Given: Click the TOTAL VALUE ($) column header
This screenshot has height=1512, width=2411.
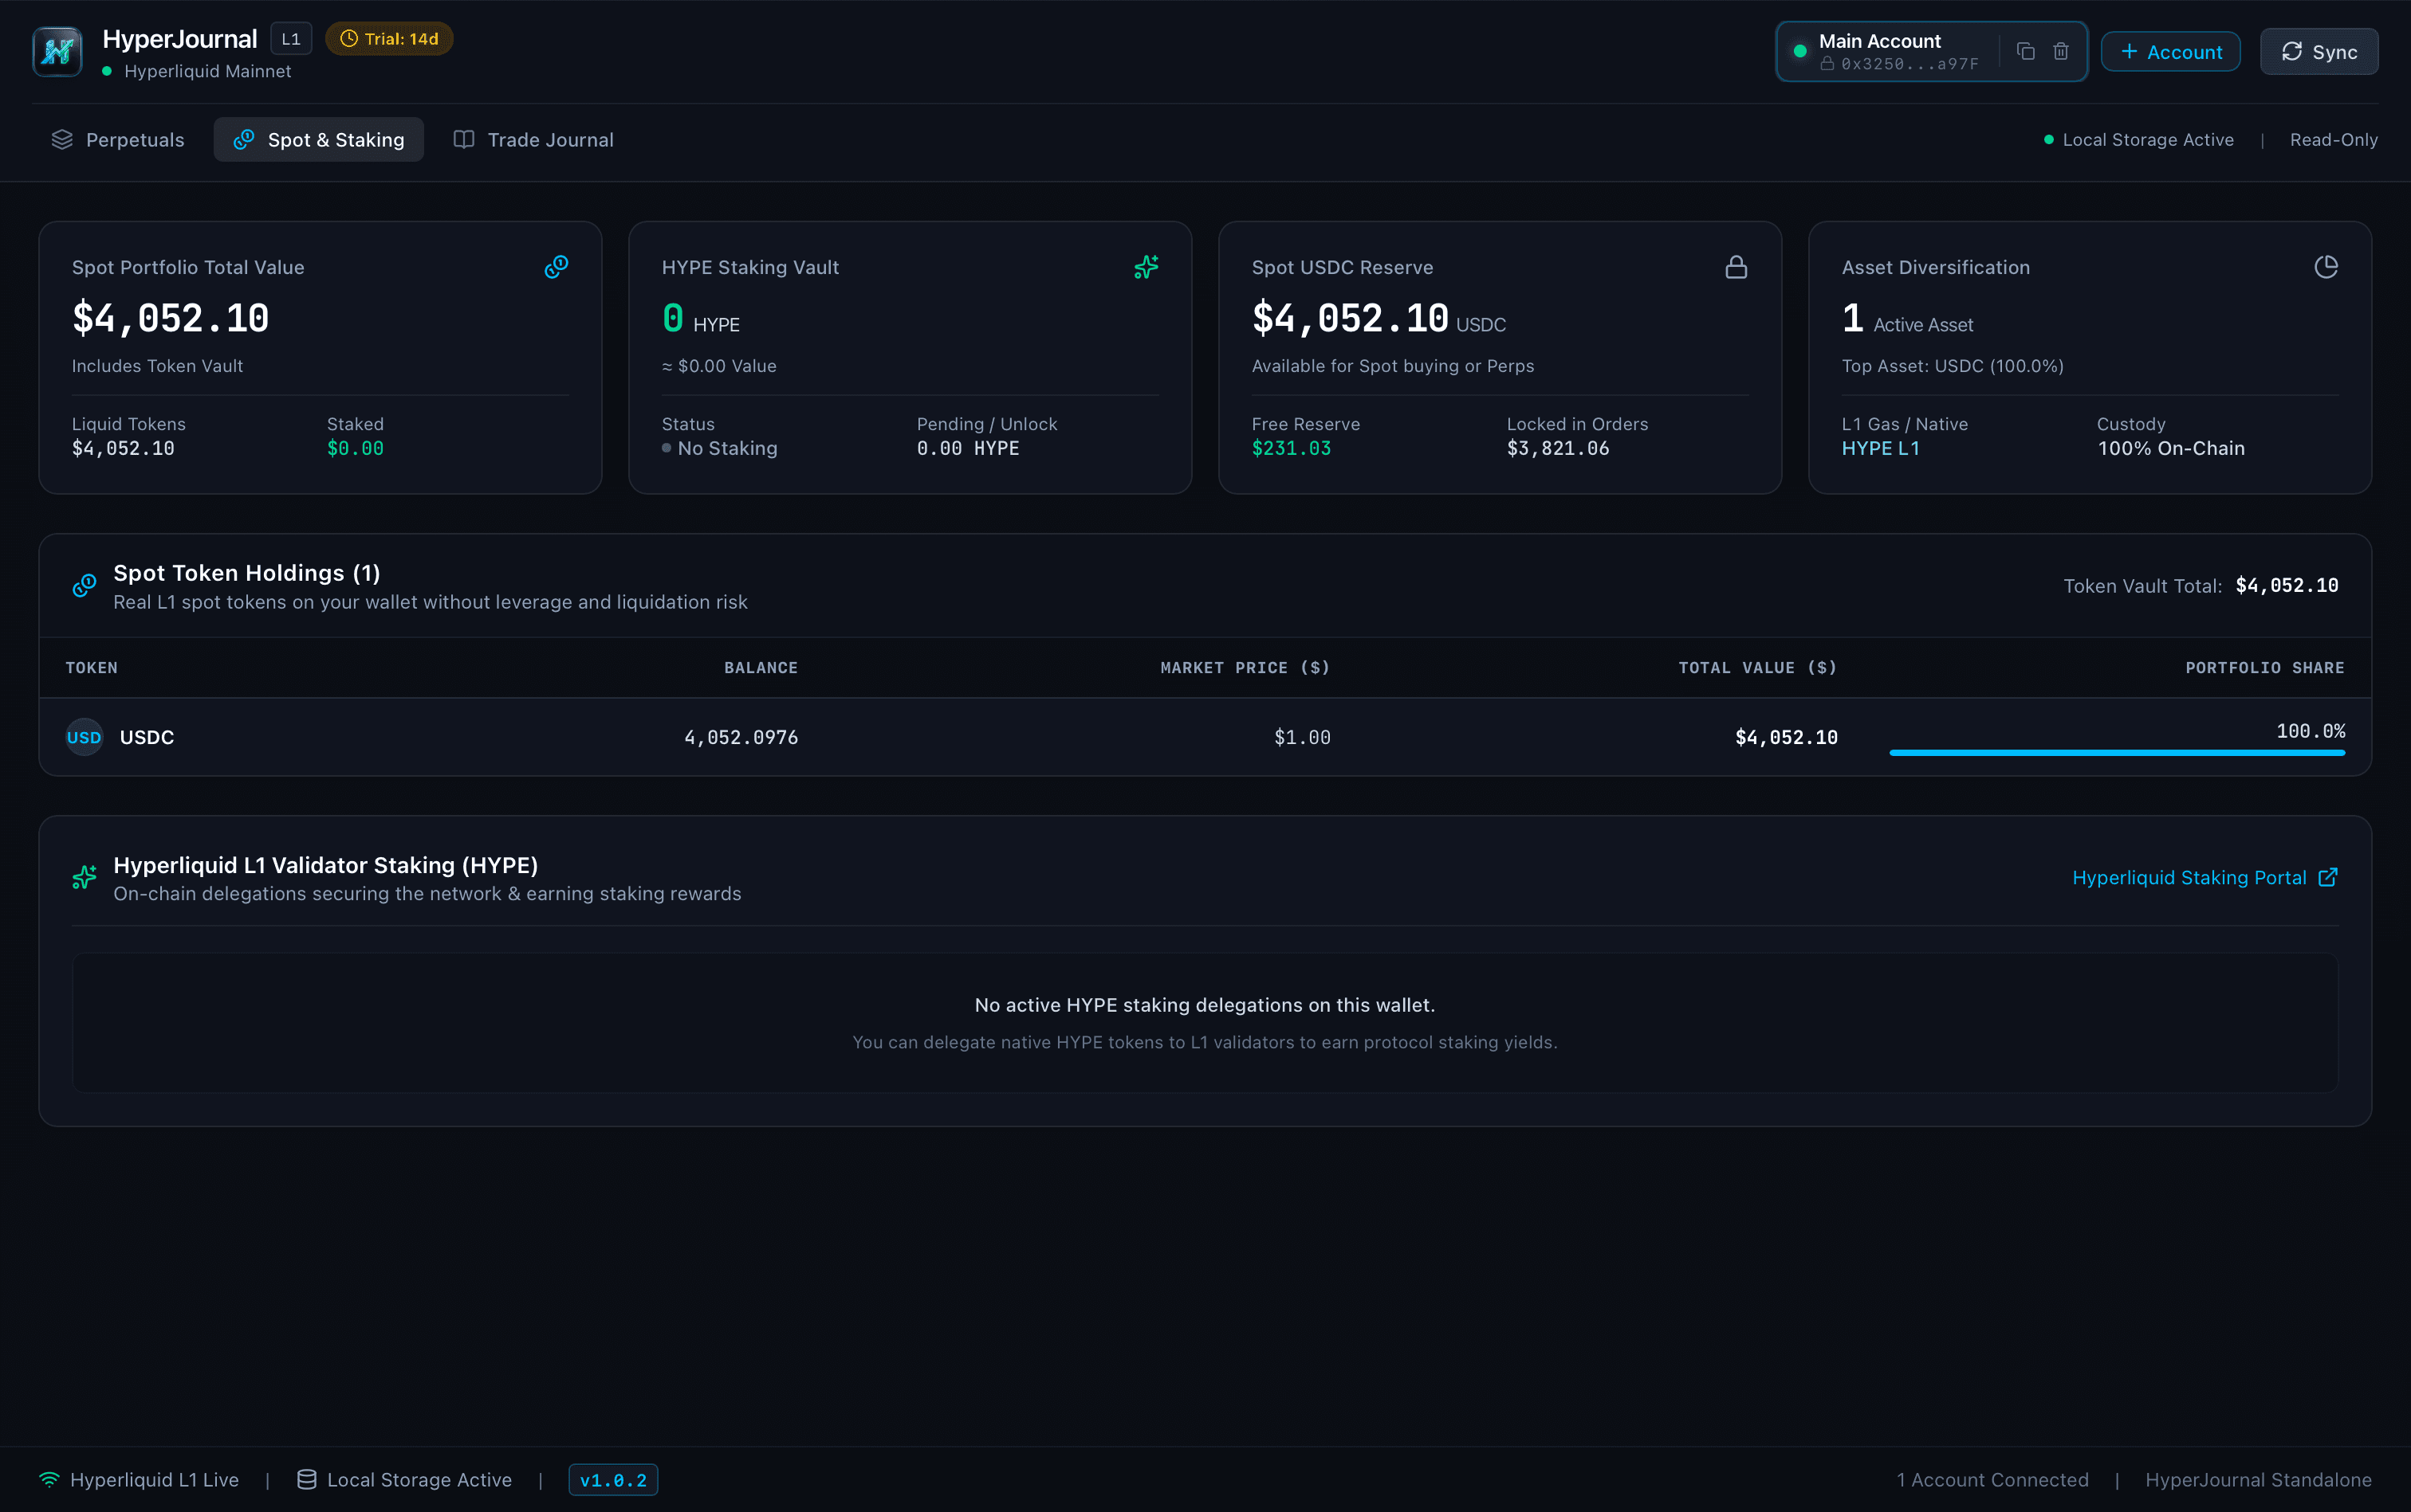Looking at the screenshot, I should [x=1759, y=668].
